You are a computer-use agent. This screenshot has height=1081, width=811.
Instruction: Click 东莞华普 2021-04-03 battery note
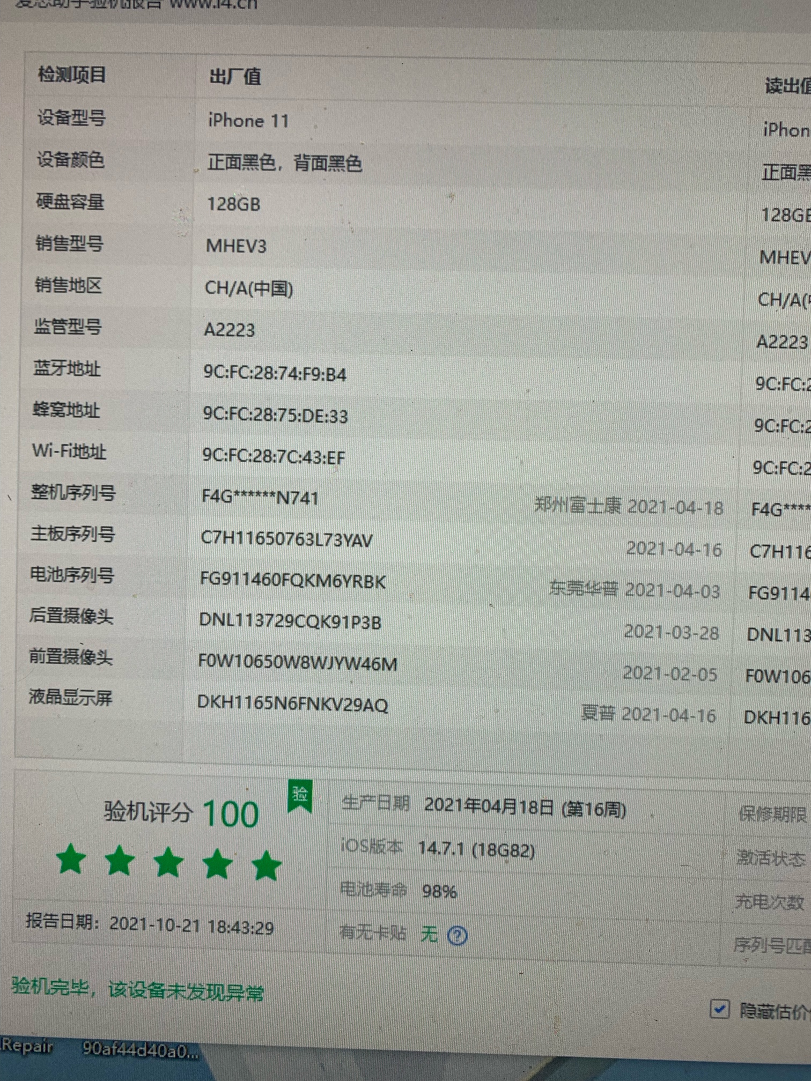(x=635, y=590)
